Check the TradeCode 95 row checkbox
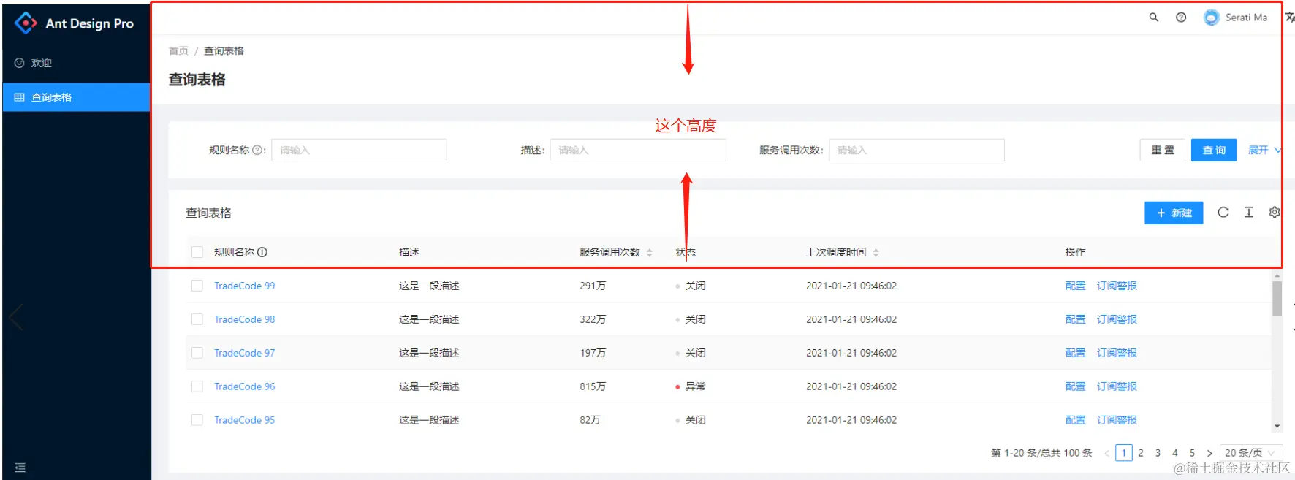 pyautogui.click(x=197, y=420)
